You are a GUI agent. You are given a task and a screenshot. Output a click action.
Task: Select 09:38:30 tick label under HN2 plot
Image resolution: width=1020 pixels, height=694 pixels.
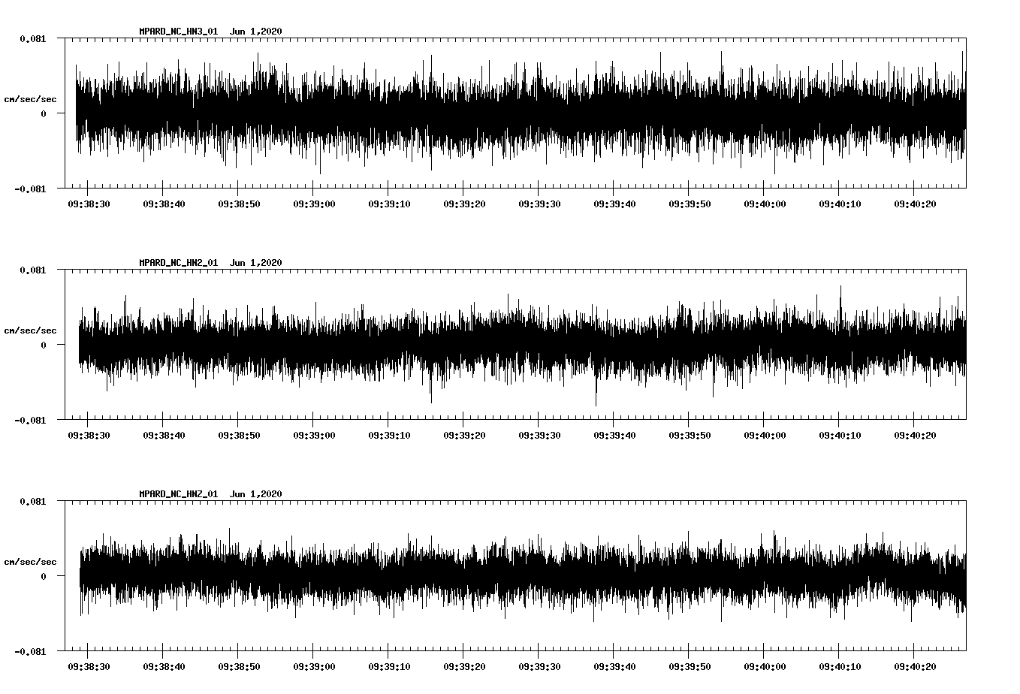(89, 435)
